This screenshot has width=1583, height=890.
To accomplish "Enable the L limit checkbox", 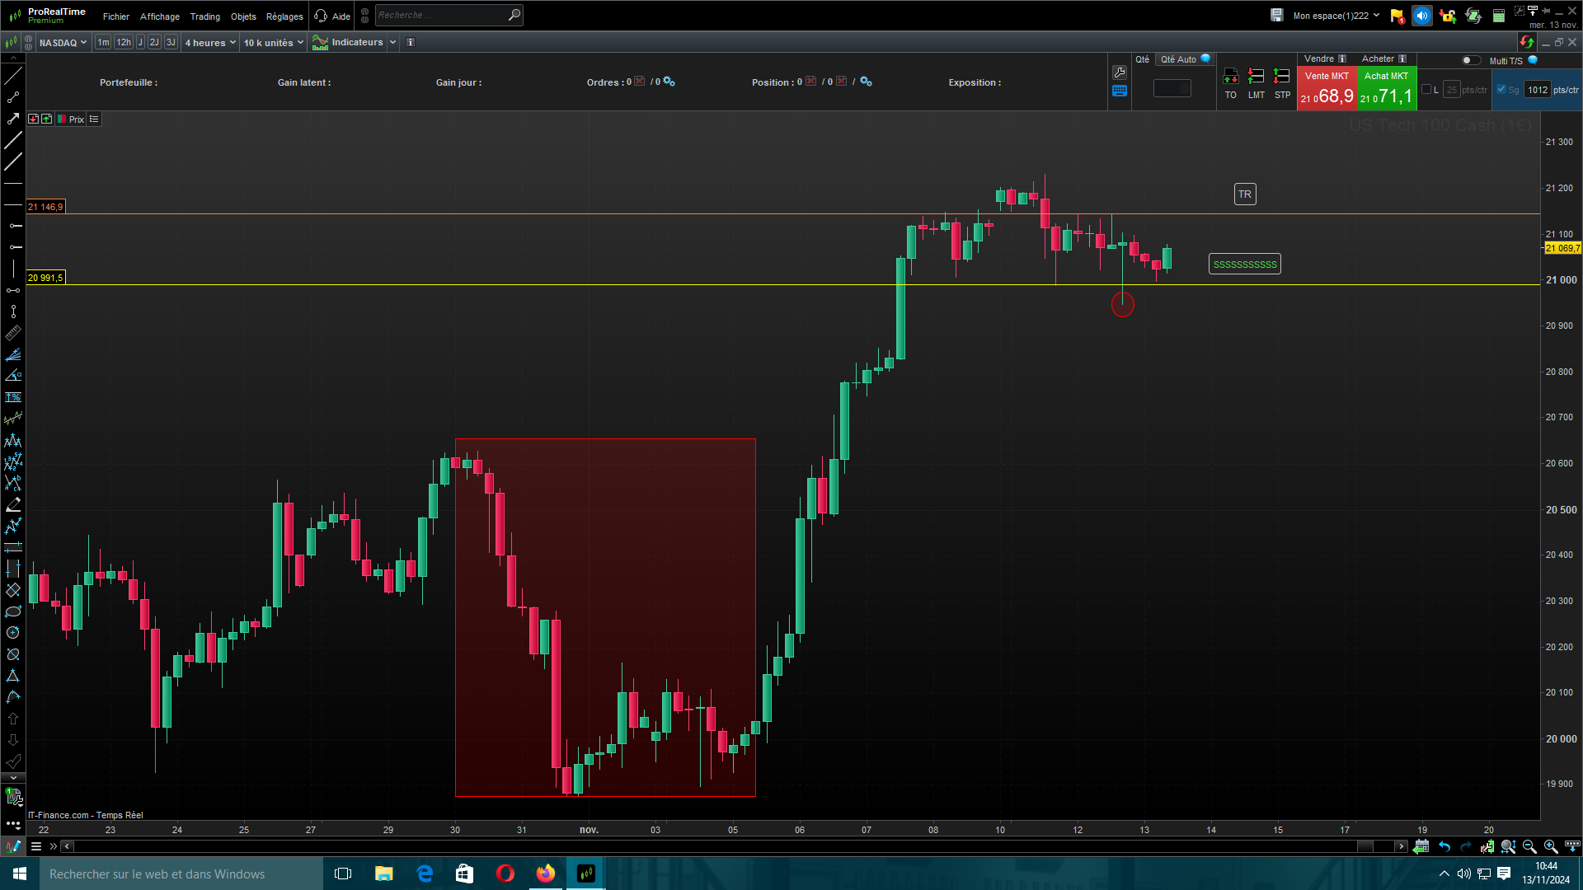I will pyautogui.click(x=1427, y=90).
